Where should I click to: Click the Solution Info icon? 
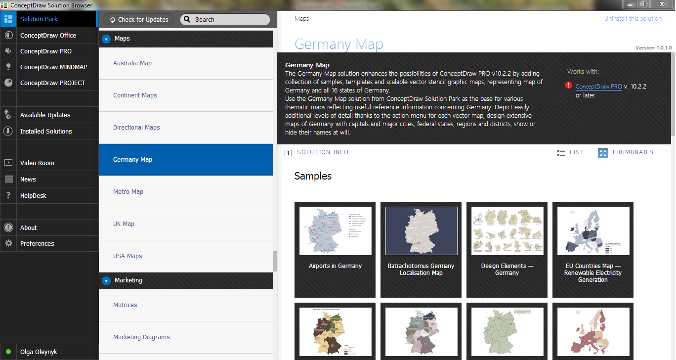point(288,153)
